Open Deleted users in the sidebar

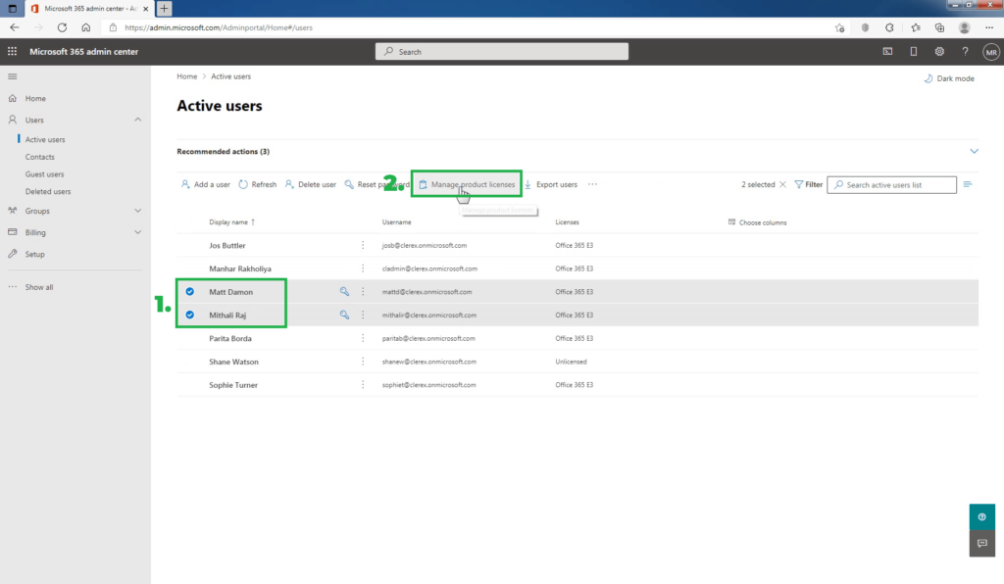pos(48,191)
